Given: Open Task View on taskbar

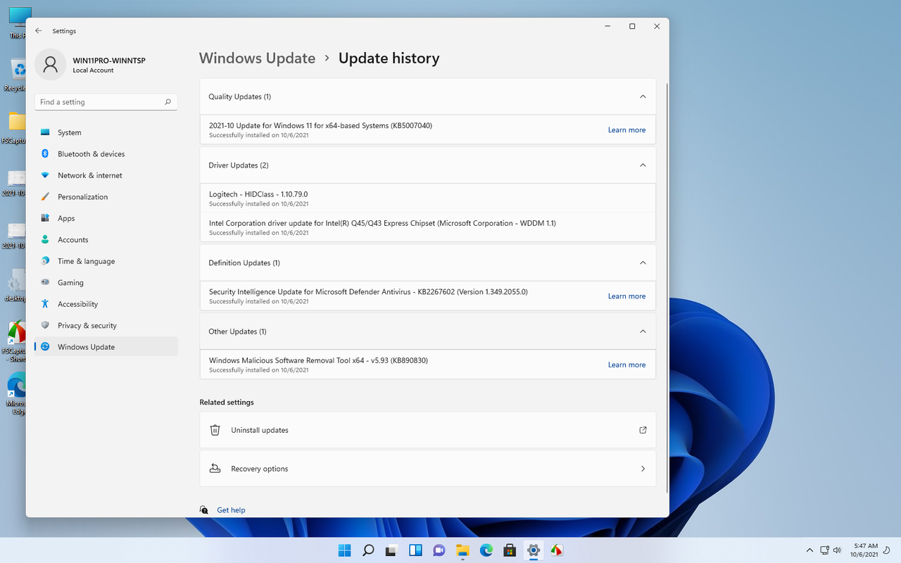Looking at the screenshot, I should click(x=392, y=550).
